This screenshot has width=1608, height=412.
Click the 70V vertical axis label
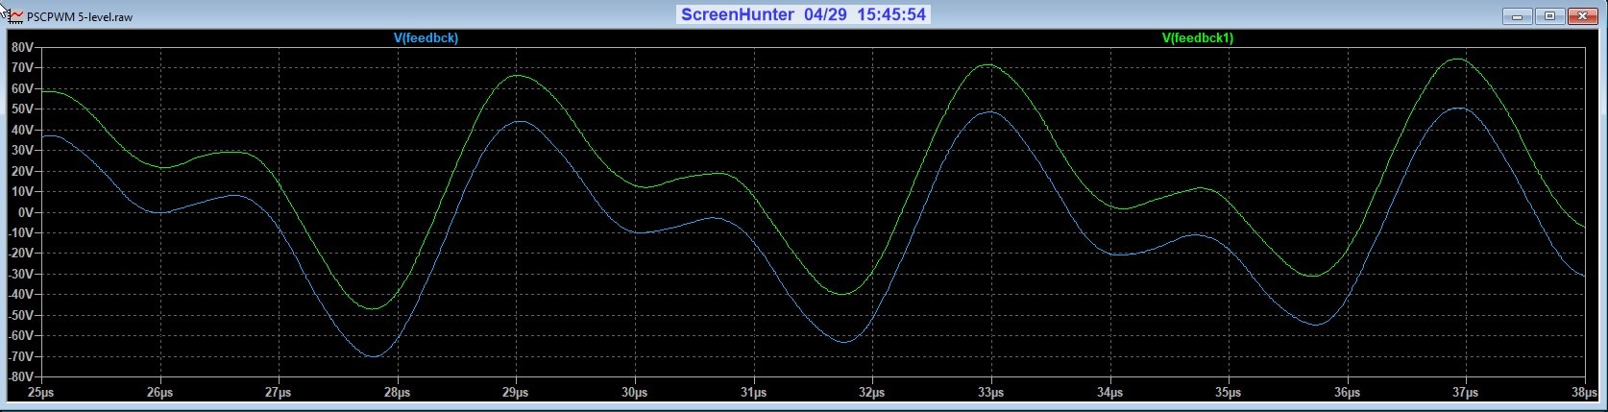pyautogui.click(x=23, y=68)
